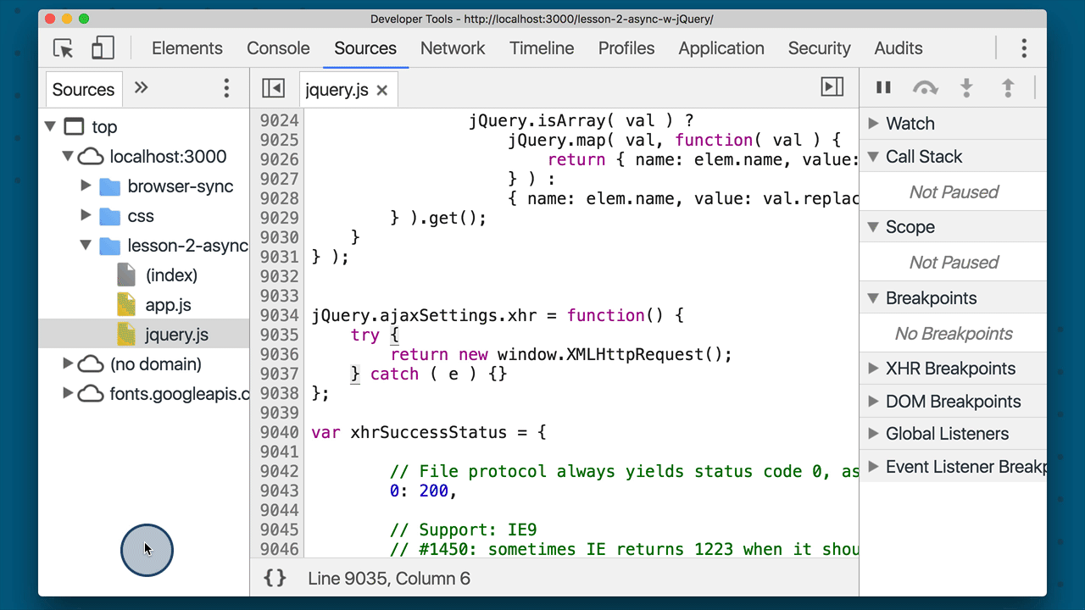This screenshot has height=610, width=1085.
Task: Expand the browser-sync folder
Action: (x=86, y=186)
